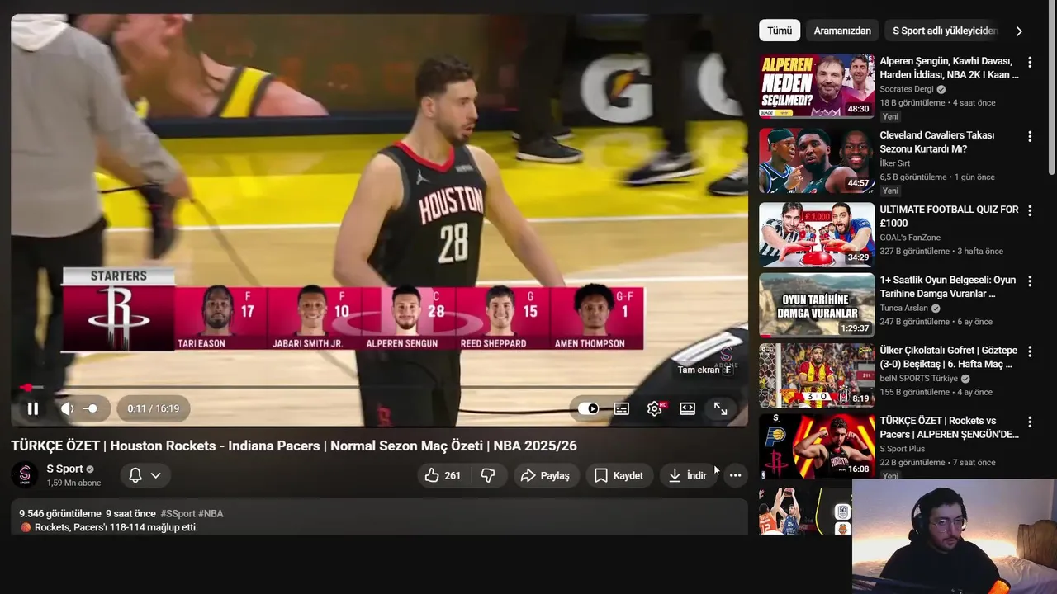The image size is (1057, 594).
Task: Open ULTIMATE FOOTBALL QUIZ video thumbnail
Action: (817, 235)
